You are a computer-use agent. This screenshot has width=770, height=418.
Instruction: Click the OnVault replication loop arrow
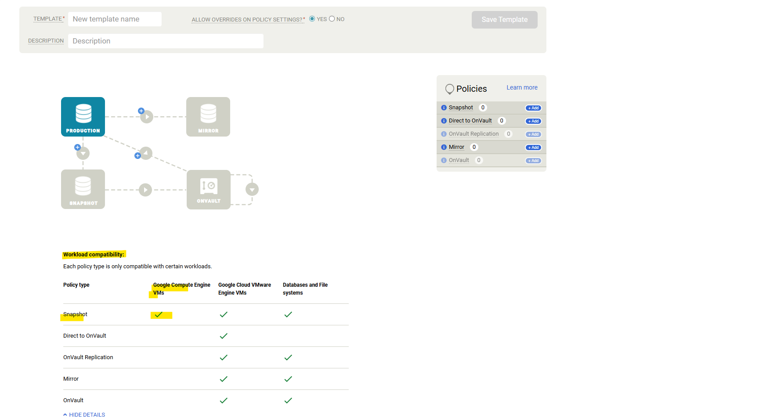pos(252,190)
